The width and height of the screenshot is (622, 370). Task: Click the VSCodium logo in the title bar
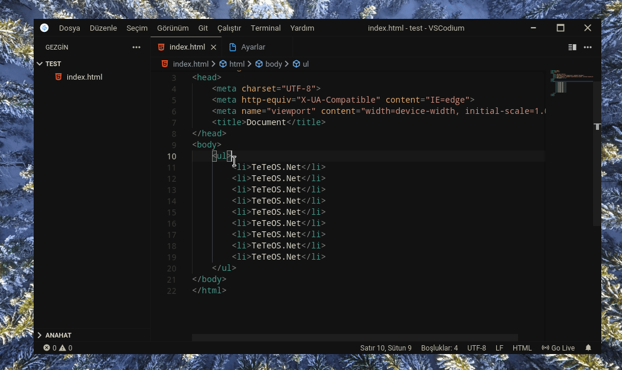[x=44, y=28]
